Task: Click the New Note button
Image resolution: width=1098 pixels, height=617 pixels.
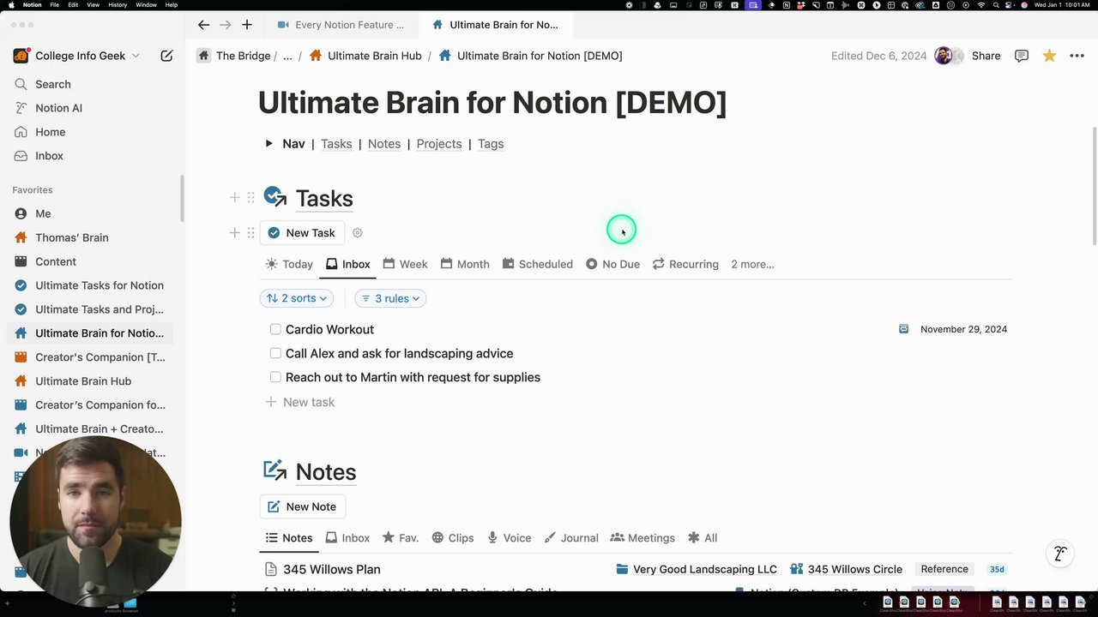Action: click(x=302, y=506)
